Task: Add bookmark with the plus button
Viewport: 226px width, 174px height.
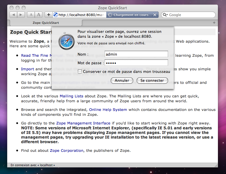Action: point(49,15)
